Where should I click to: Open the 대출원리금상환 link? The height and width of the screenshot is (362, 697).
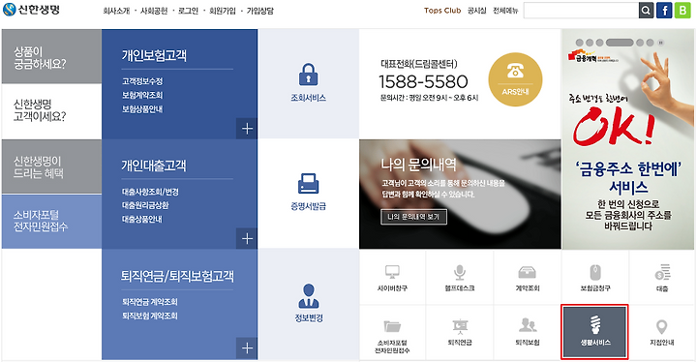coord(145,205)
